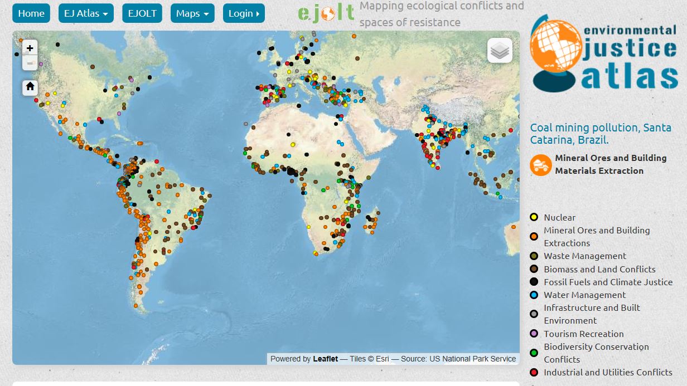Click the Environmental Justice Atlas globe logo
Image resolution: width=687 pixels, height=386 pixels.
(604, 54)
